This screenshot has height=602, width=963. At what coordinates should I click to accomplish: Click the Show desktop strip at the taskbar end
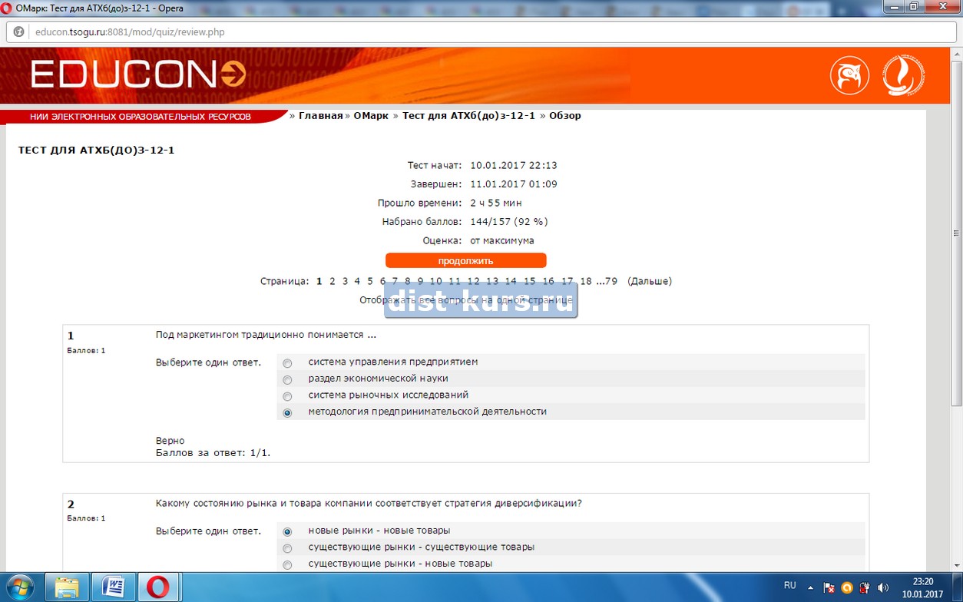click(x=958, y=587)
